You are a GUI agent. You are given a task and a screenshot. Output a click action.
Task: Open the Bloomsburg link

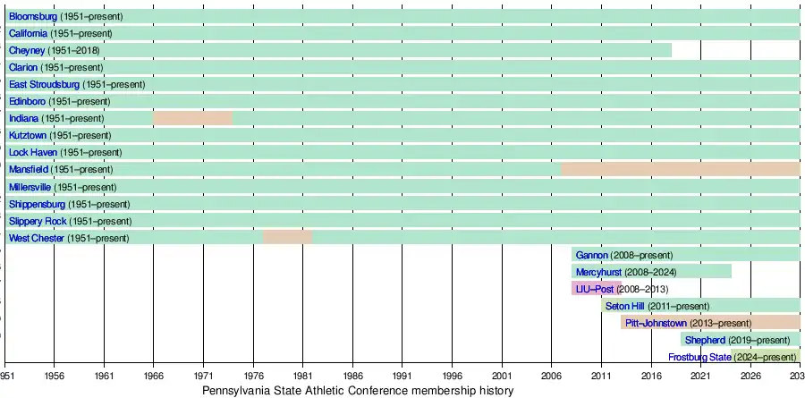coord(33,17)
